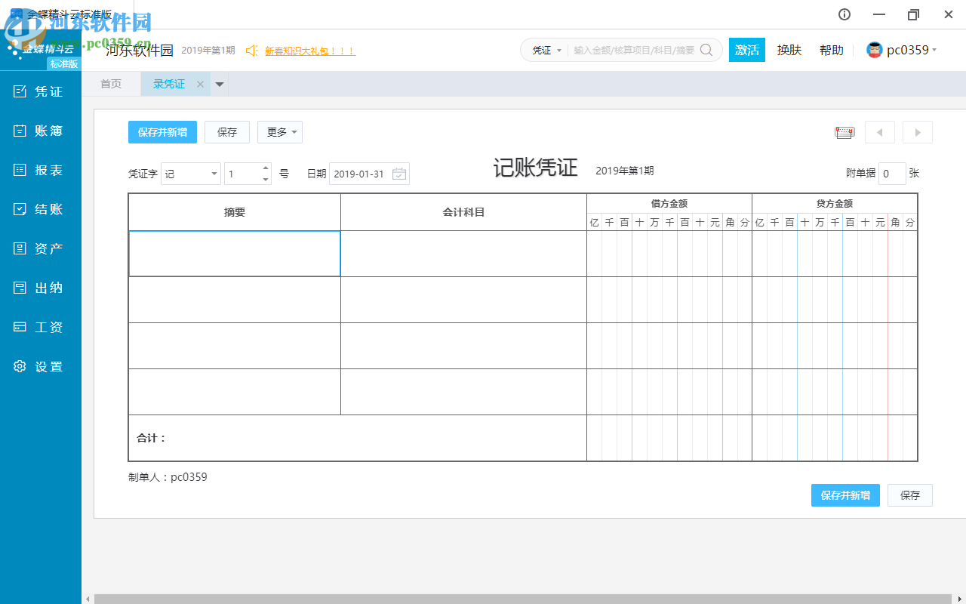Expand the 更多 dropdown menu
The height and width of the screenshot is (604, 966).
click(x=279, y=131)
